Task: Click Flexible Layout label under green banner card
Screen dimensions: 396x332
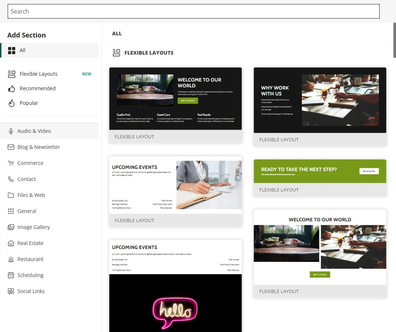Action: coord(279,190)
